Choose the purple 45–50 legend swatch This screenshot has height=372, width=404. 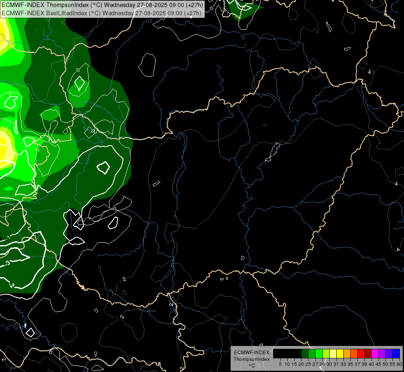point(382,353)
